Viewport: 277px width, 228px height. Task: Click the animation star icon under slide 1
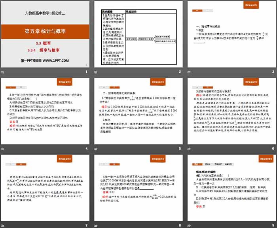(x=3, y=72)
